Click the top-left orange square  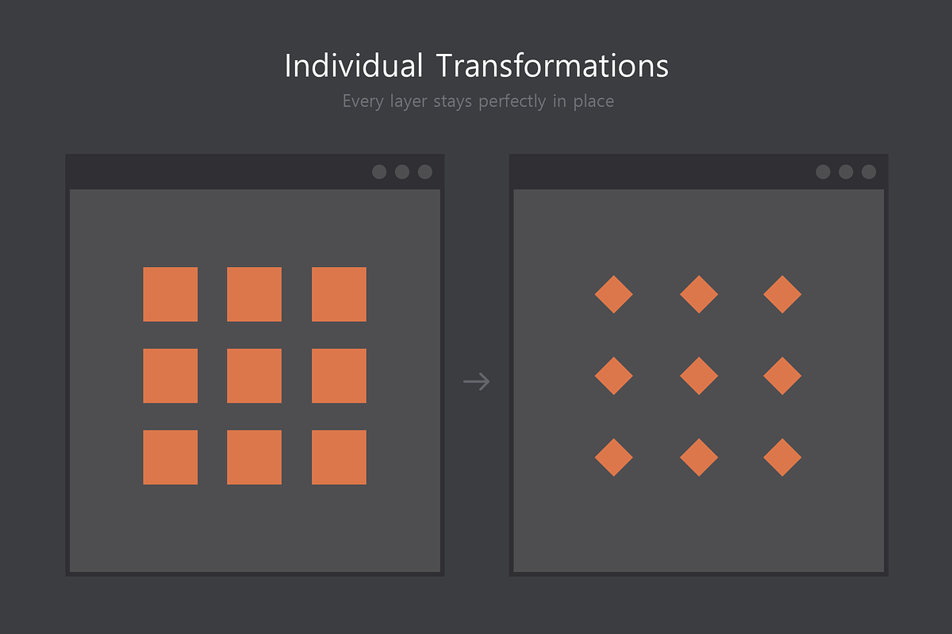pos(170,294)
